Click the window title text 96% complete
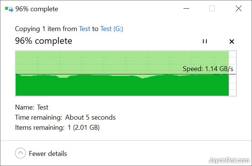Viewport: 252px width, 166px height. click(37, 9)
